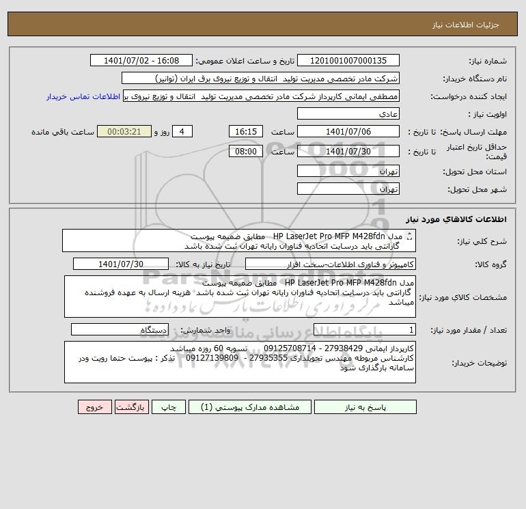This screenshot has width=526, height=509.
Task: Click the جزئیات اطلاعات نیاز header title
Action: pos(466,25)
